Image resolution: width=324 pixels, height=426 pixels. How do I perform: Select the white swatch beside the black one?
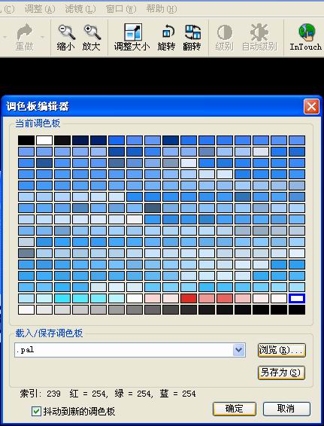pos(44,141)
